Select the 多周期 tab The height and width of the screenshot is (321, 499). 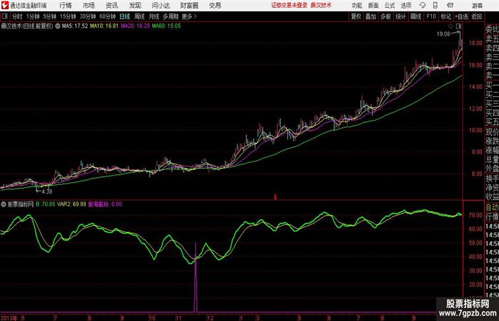click(170, 16)
